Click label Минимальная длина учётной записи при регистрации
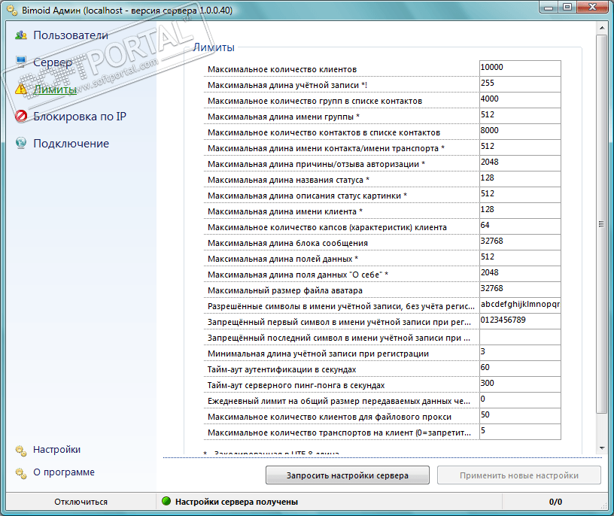The image size is (614, 516). click(318, 354)
